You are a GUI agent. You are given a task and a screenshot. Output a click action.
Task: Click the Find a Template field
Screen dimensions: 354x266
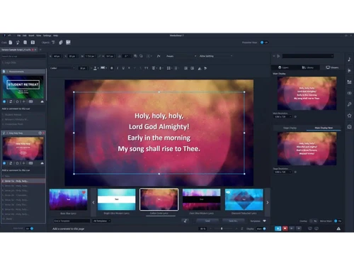point(72,221)
